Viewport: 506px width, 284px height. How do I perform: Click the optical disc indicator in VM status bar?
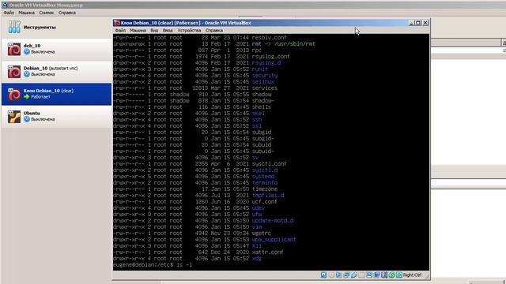pyautogui.click(x=331, y=275)
